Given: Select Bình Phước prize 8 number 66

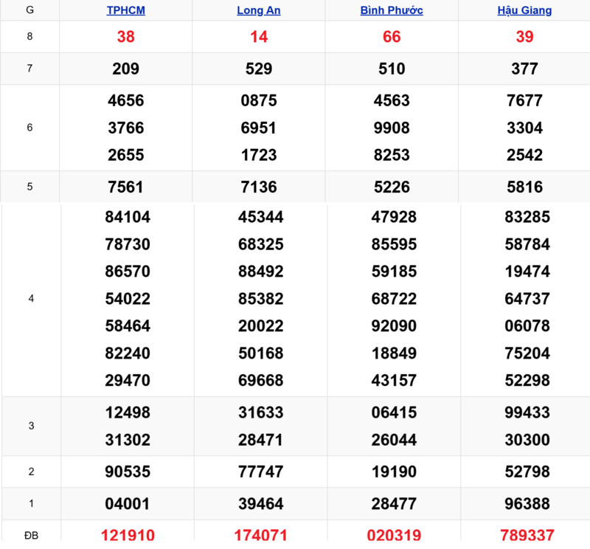Looking at the screenshot, I should (392, 36).
